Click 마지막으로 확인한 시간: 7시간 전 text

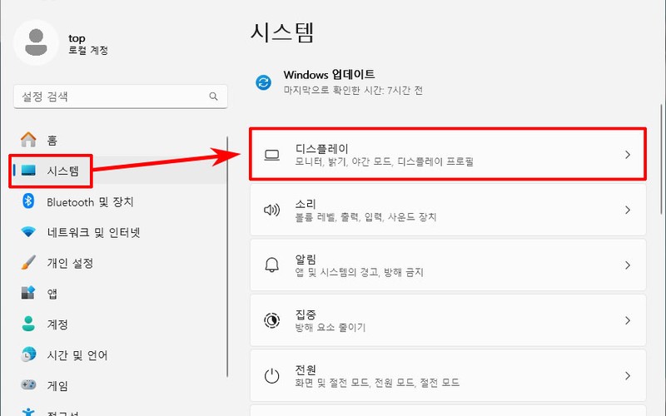[353, 90]
